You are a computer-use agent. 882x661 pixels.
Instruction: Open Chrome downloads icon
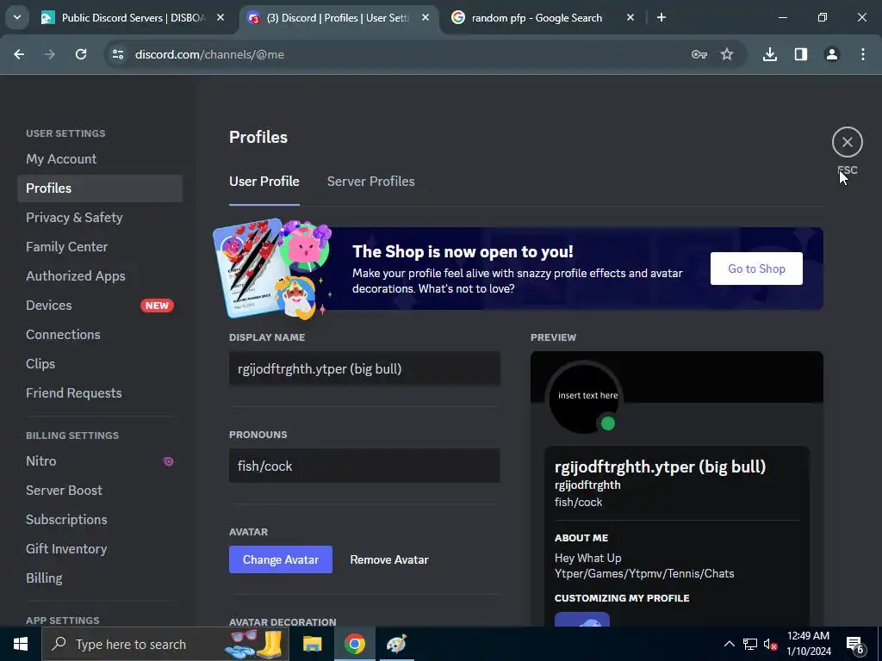coord(769,54)
